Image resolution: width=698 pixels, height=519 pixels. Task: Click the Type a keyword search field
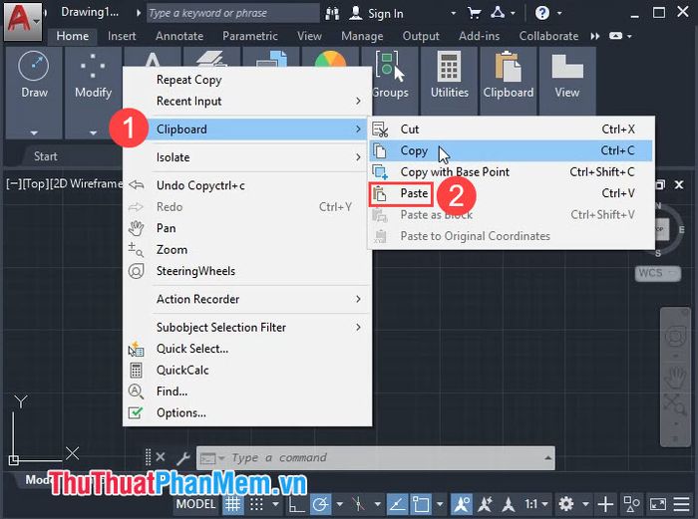(x=231, y=13)
